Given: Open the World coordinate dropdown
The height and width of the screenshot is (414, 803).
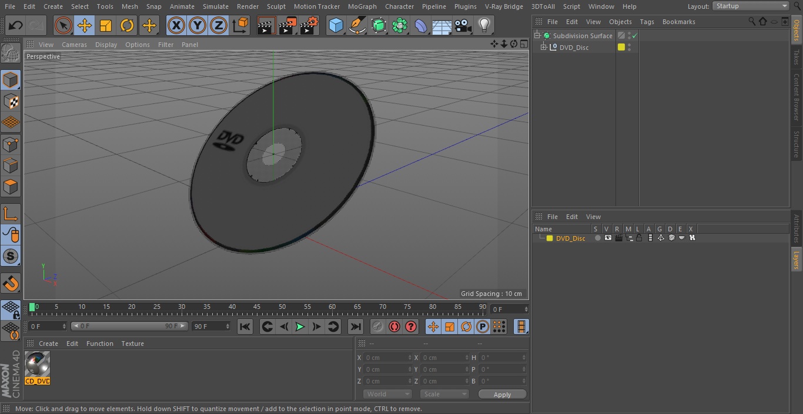Looking at the screenshot, I should tap(387, 394).
